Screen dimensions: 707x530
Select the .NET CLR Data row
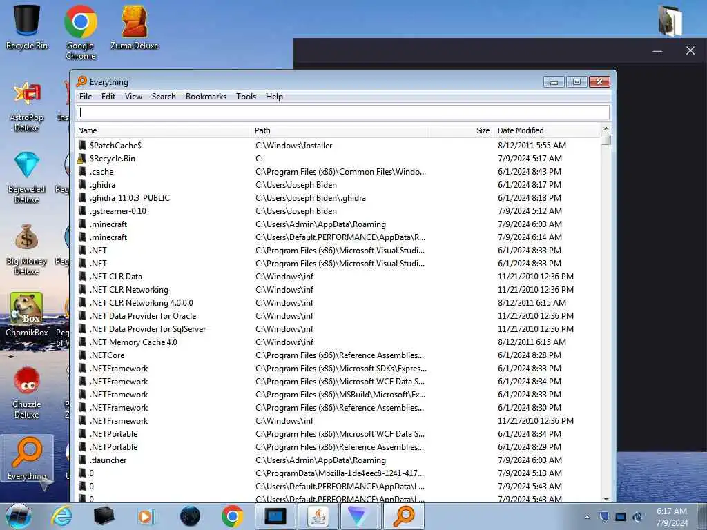(x=338, y=276)
